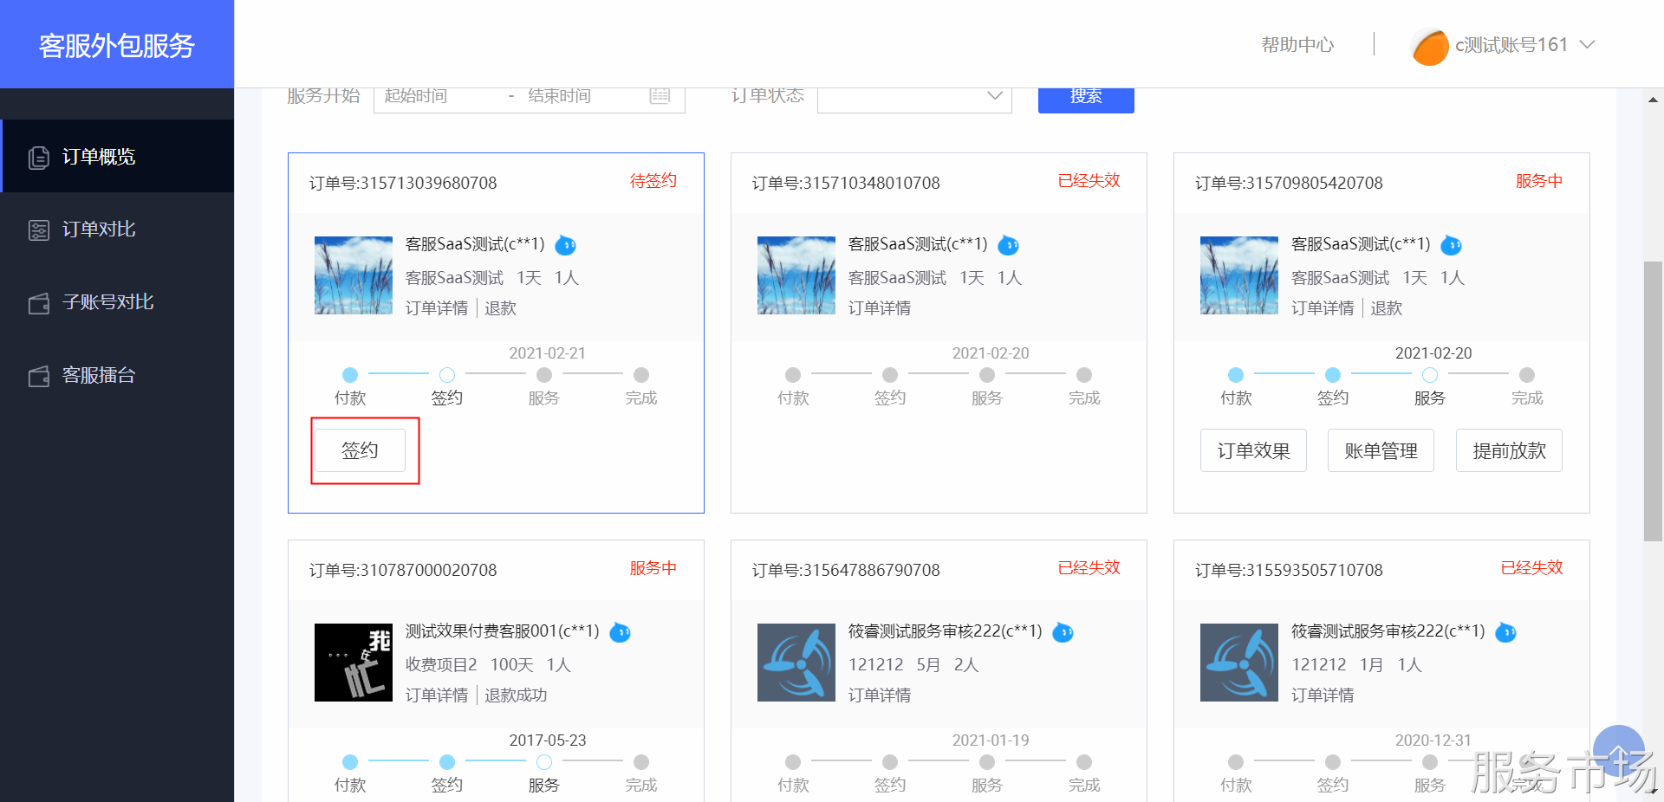The image size is (1664, 802).
Task: Open 订单详情 for order 310787000020708
Action: point(437,695)
